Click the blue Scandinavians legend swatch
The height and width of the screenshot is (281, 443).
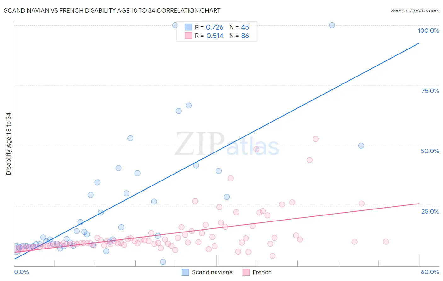pos(185,272)
